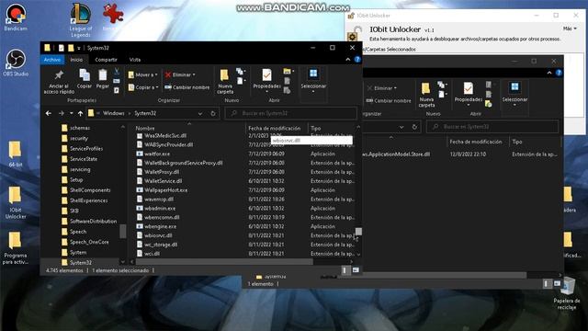Sort by Nombre column header
The width and height of the screenshot is (588, 331).
click(145, 128)
